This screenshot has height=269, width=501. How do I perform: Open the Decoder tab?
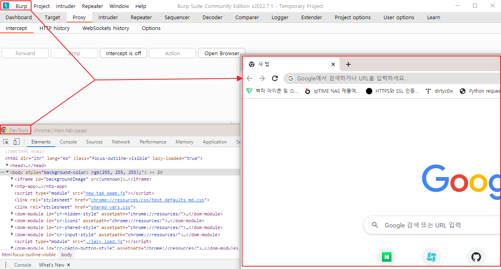(x=213, y=17)
